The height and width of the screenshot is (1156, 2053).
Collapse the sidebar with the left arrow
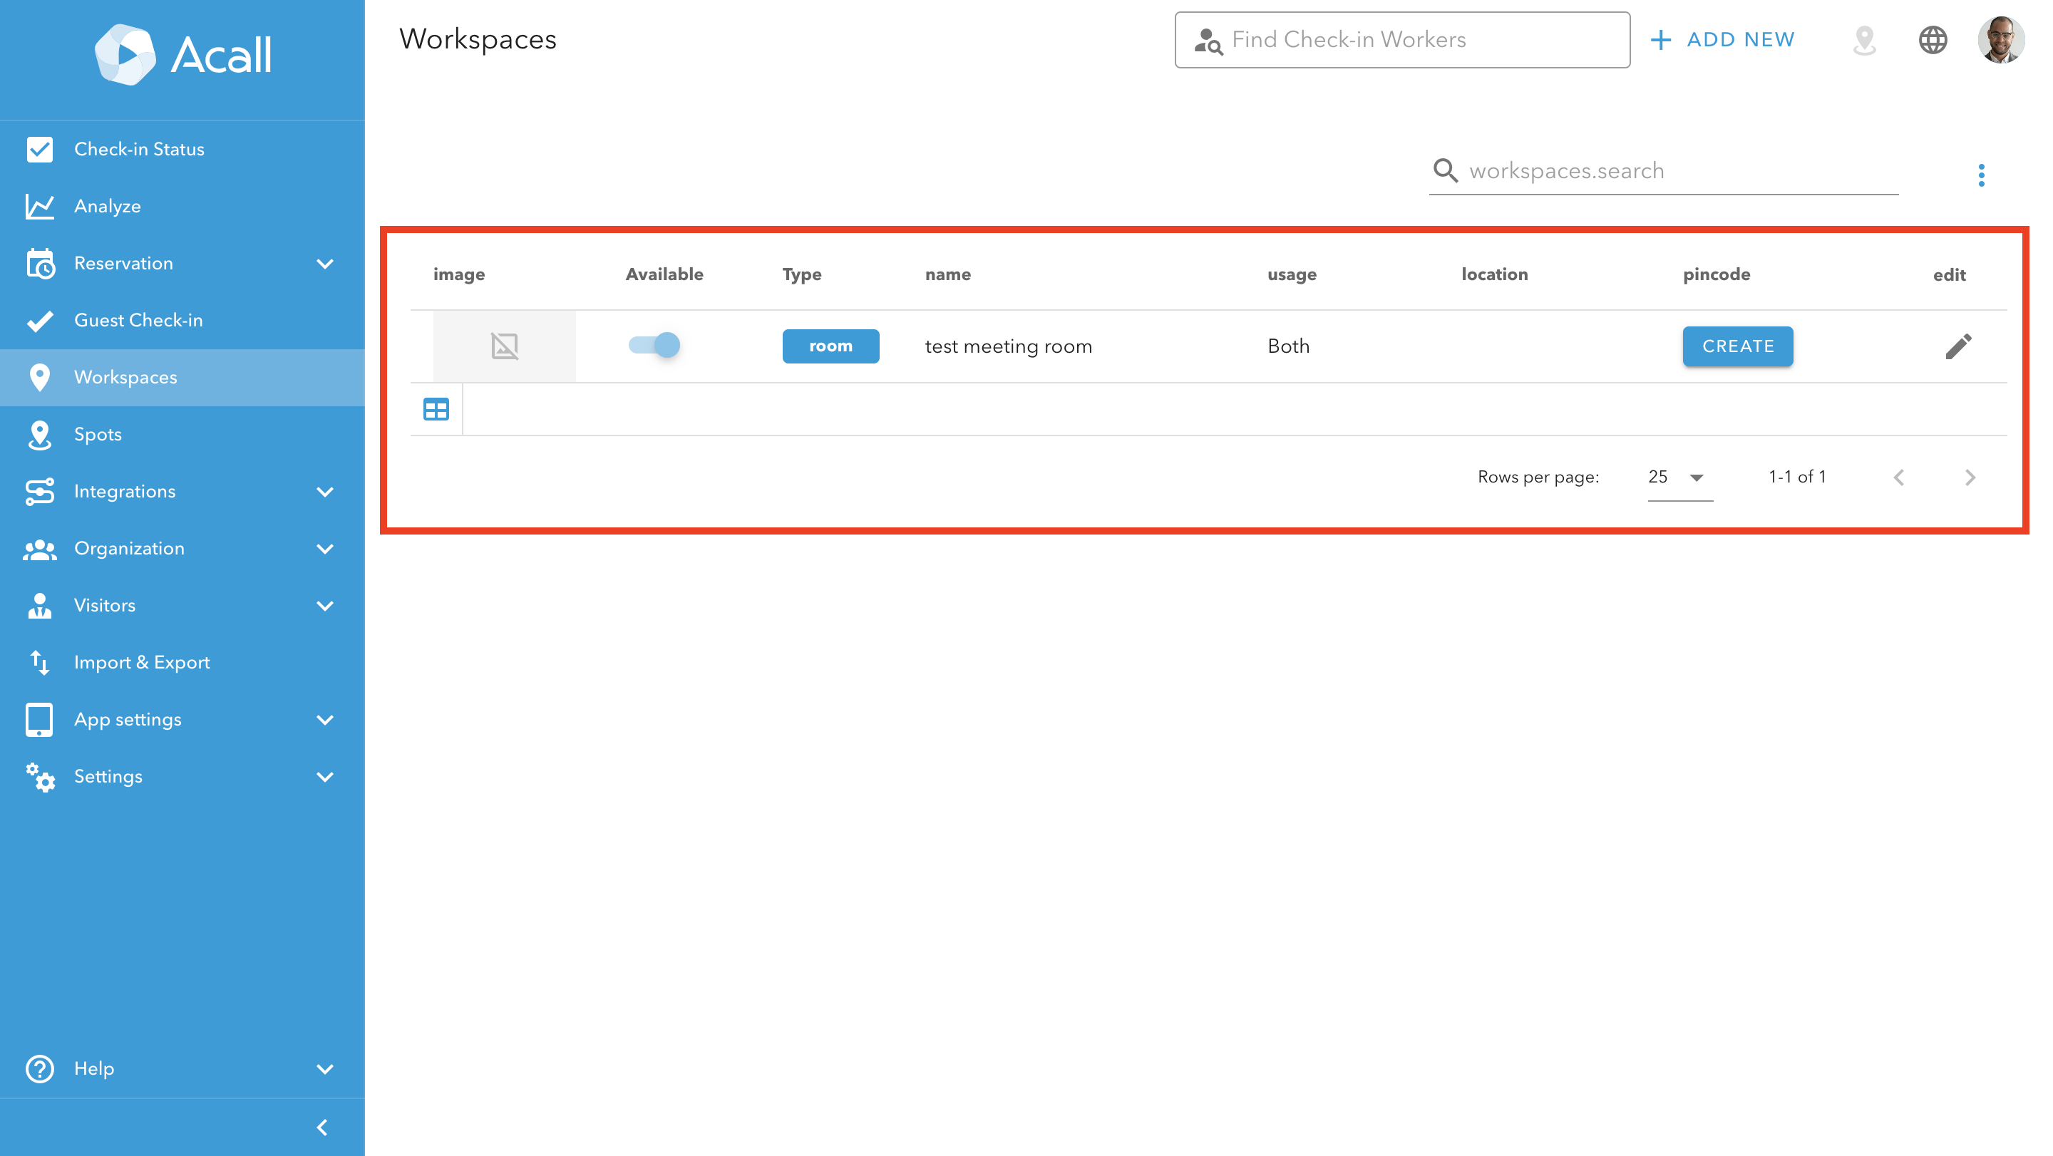point(324,1127)
